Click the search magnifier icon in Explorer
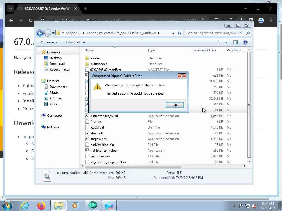The image size is (282, 211). click(248, 33)
